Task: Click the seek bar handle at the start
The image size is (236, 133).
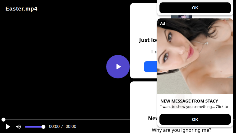Action: click(x=3, y=119)
